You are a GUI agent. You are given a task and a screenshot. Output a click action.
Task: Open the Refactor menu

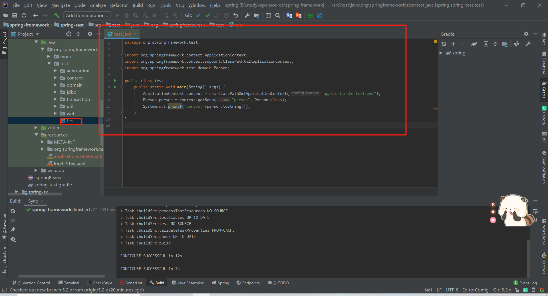pos(119,5)
